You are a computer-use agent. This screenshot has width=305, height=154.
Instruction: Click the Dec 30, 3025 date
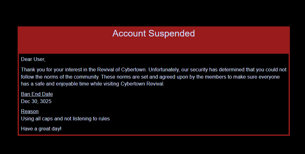pos(36,102)
